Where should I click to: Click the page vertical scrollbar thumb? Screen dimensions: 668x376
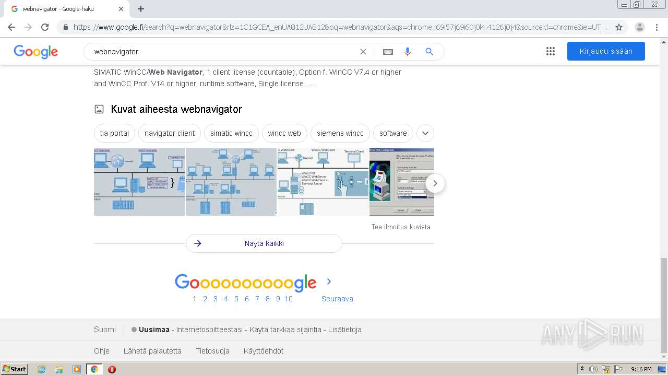[x=664, y=305]
